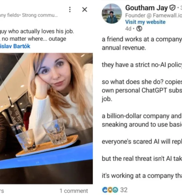
Task: Click the globe public visibility icon
Action: pyautogui.click(x=139, y=29)
